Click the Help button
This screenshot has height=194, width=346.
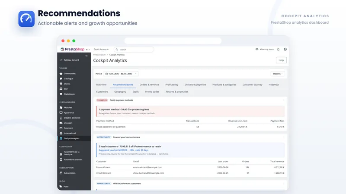point(281,60)
